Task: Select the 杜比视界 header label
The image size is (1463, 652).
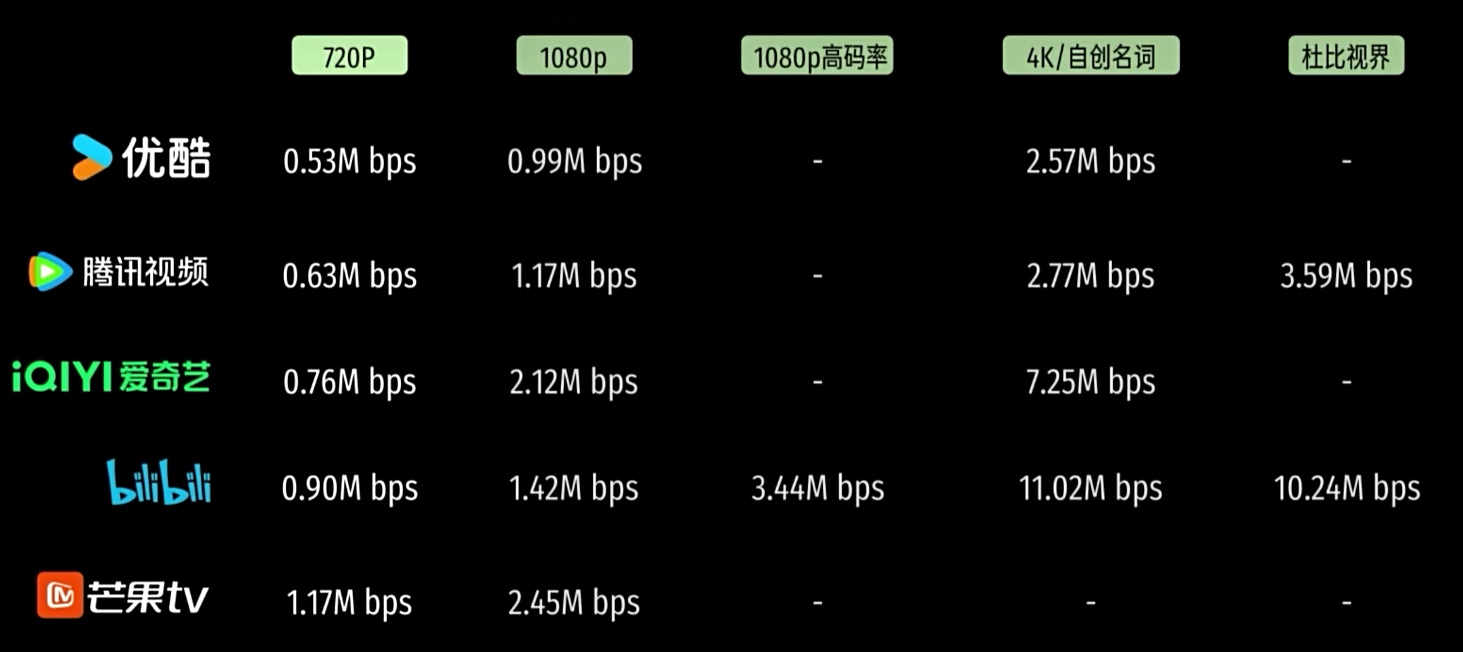Action: click(x=1346, y=56)
